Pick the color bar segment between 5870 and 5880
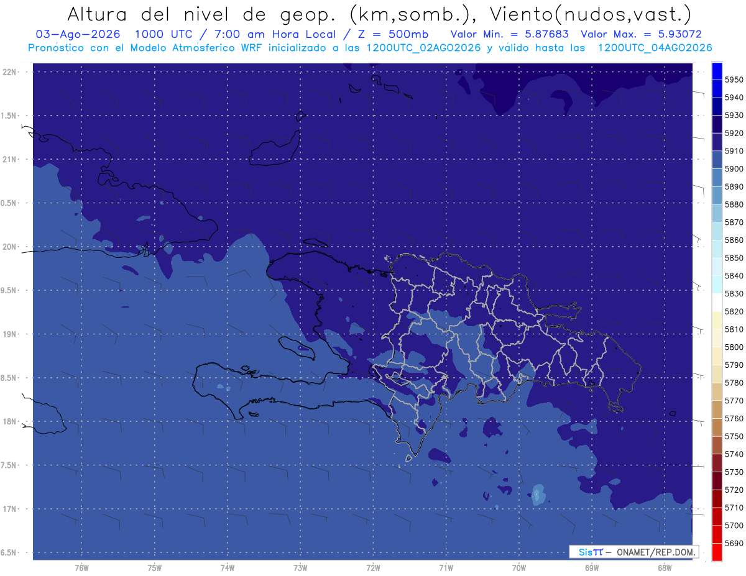 click(716, 213)
